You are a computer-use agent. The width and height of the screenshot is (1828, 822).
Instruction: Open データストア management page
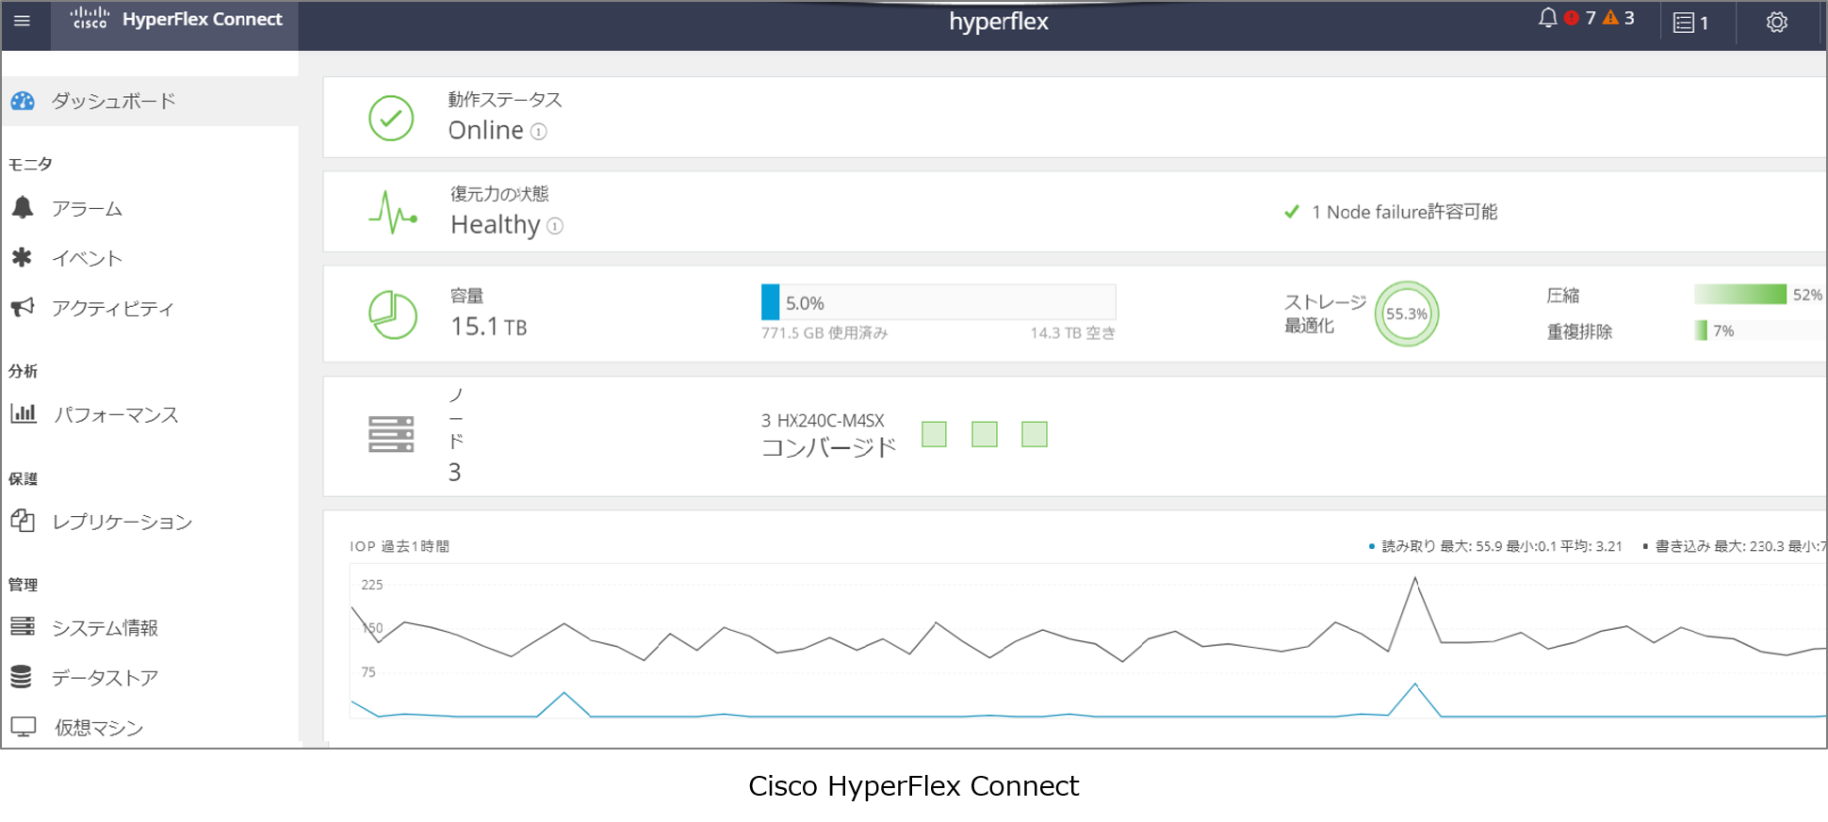[x=105, y=678]
